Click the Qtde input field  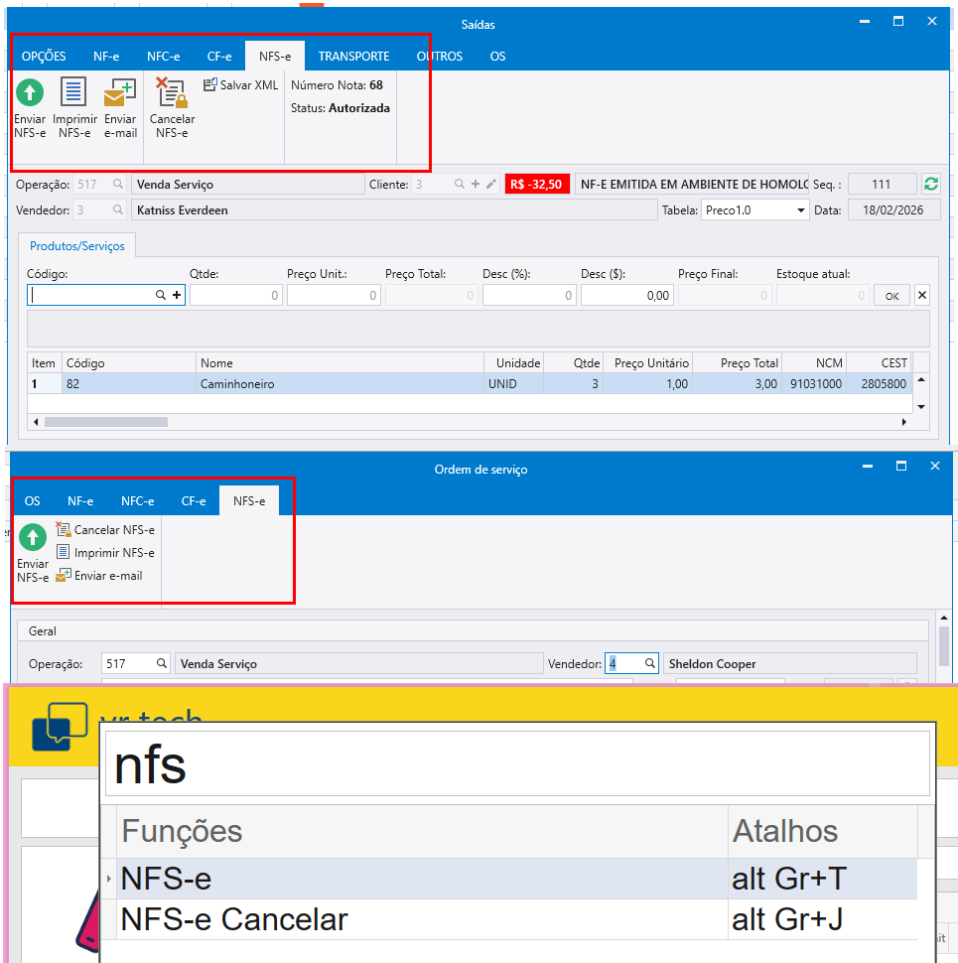point(236,295)
